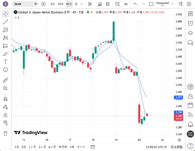
Task: Select the 日 daily timeframe
Action: tap(76, 4)
